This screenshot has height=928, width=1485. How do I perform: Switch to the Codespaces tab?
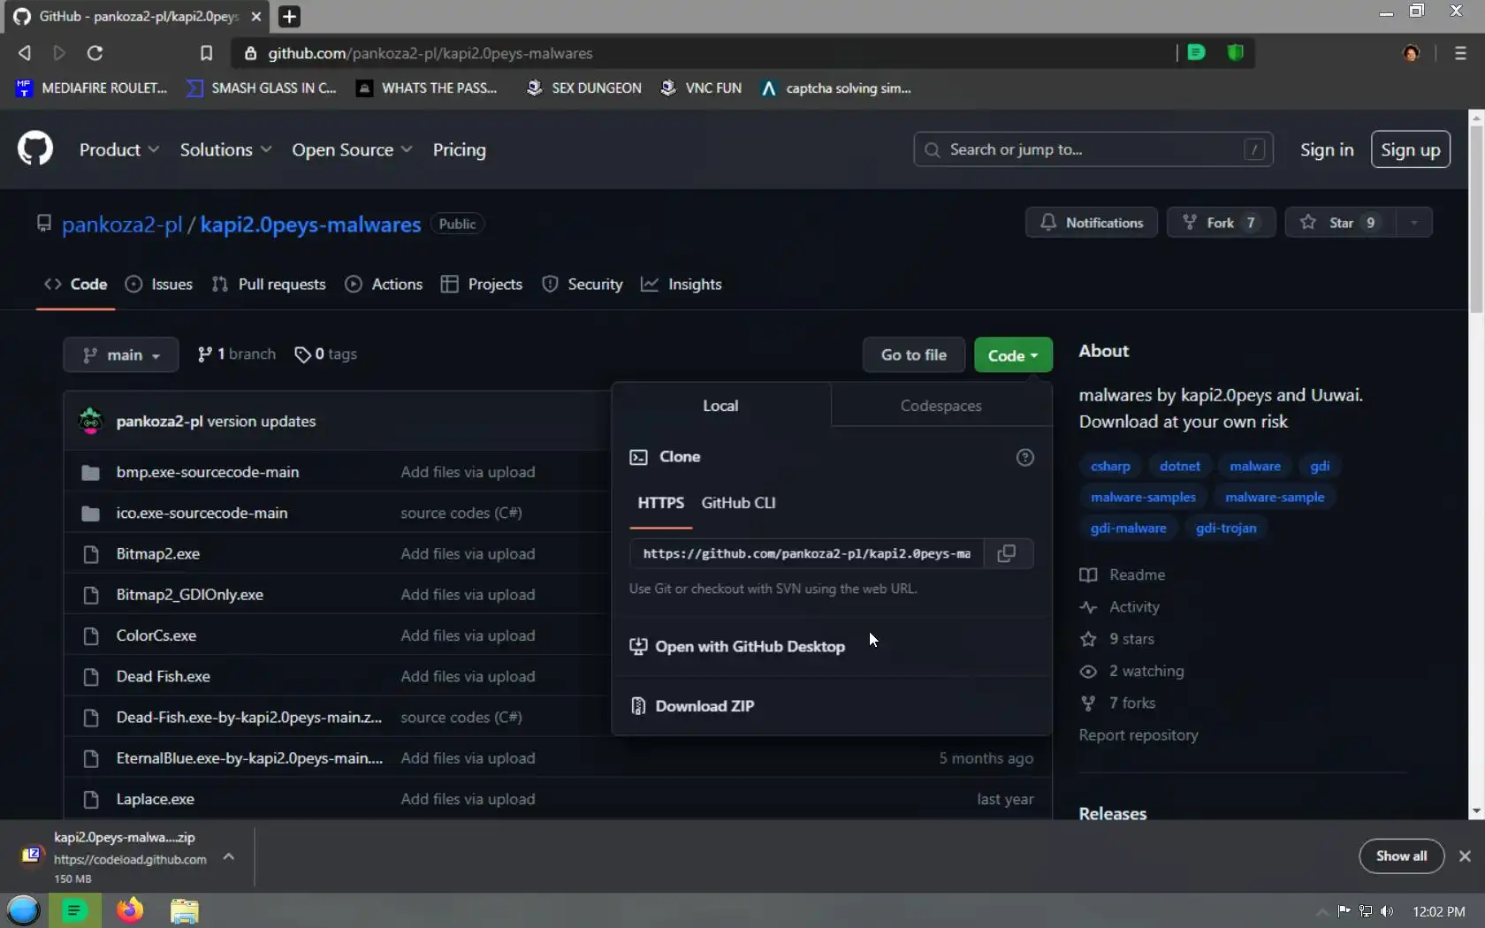click(940, 406)
